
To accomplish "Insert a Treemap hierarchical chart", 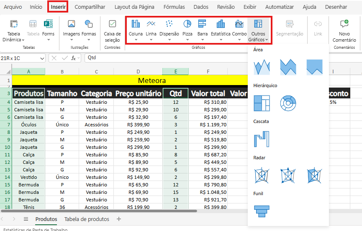I will (262, 103).
